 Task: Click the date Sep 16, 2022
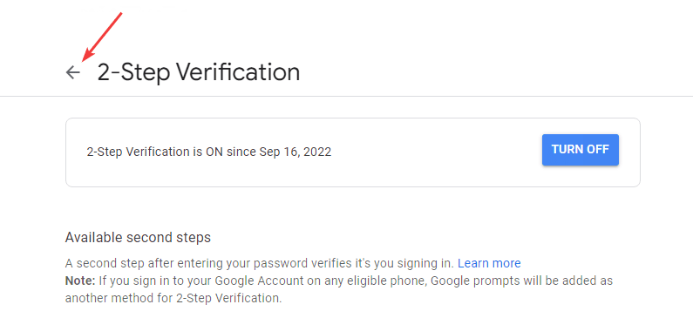(x=296, y=152)
